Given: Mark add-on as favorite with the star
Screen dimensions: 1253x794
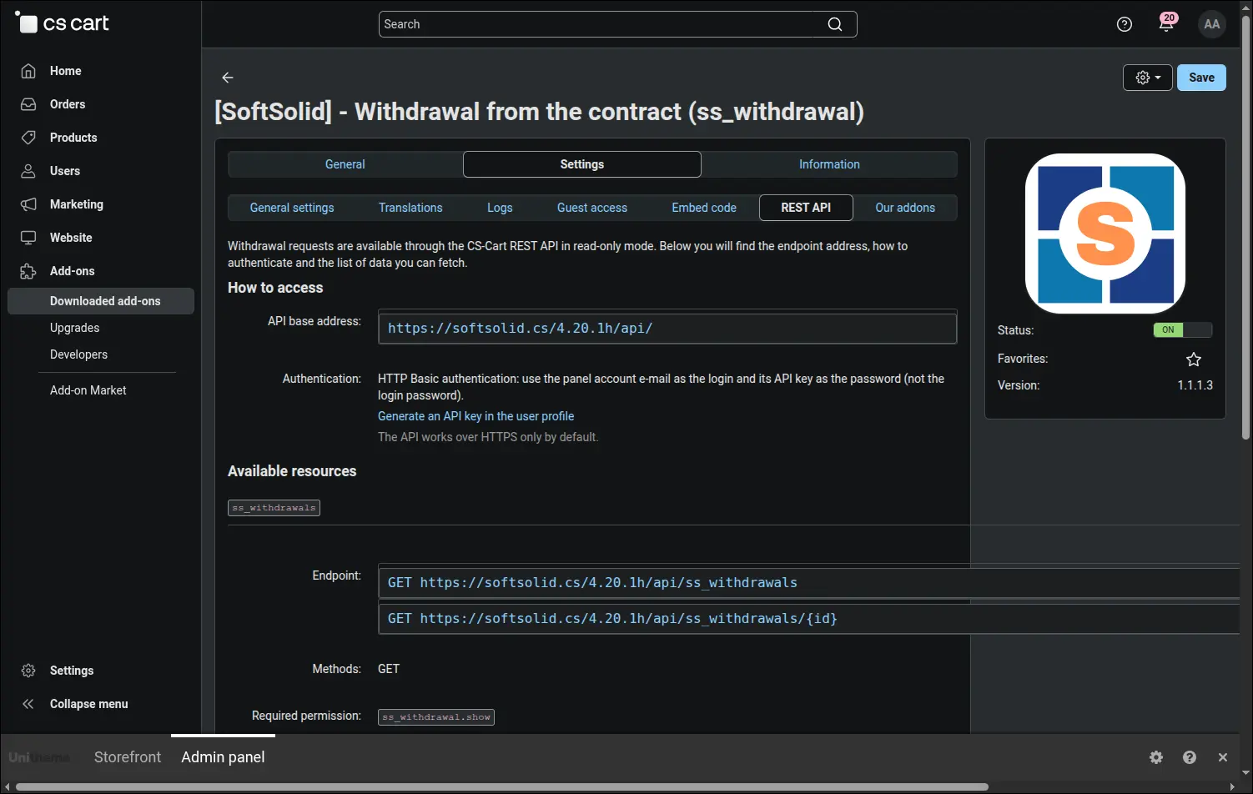Looking at the screenshot, I should [x=1194, y=359].
